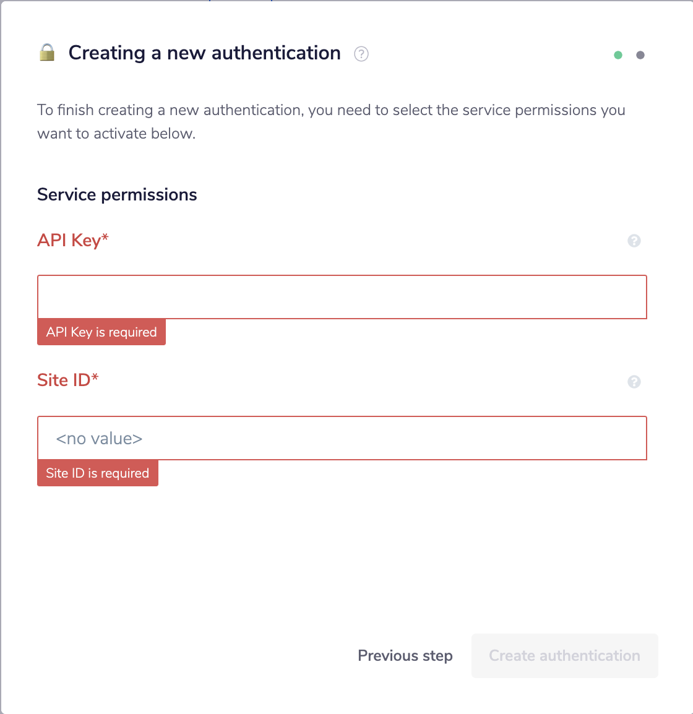693x714 pixels.
Task: Show help tooltip for Site ID
Action: 634,382
